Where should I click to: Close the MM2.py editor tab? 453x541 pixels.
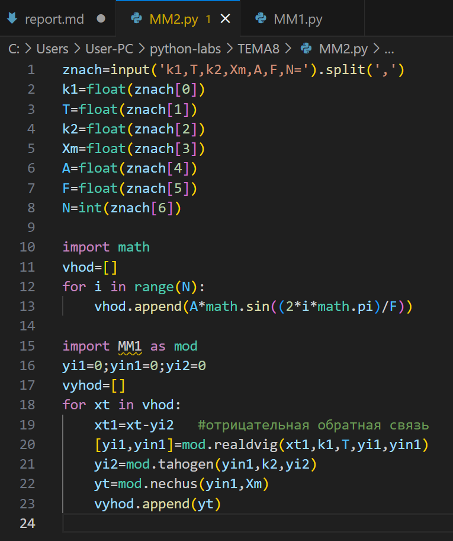(x=226, y=19)
